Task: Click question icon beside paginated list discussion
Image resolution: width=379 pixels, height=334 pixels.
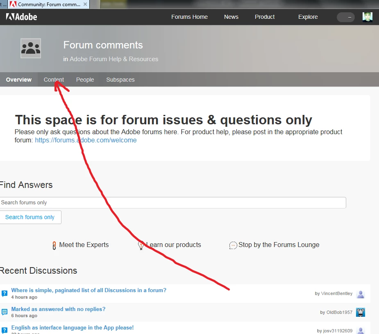Action: pos(5,293)
